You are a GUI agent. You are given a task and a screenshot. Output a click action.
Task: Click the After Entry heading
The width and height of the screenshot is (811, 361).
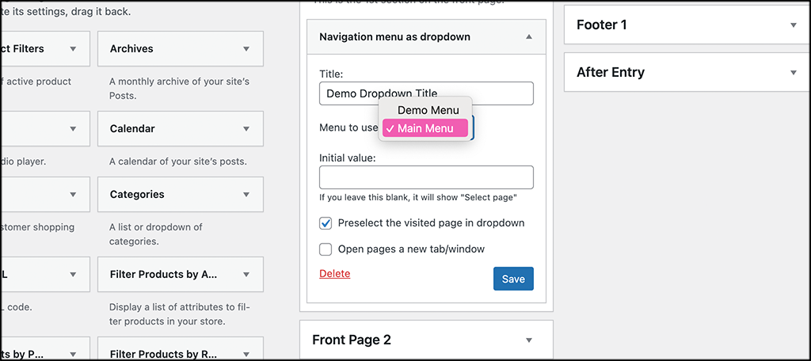611,72
